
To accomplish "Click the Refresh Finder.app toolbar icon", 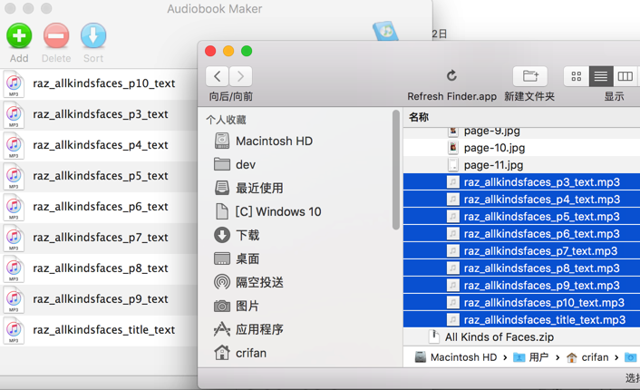I will [451, 75].
